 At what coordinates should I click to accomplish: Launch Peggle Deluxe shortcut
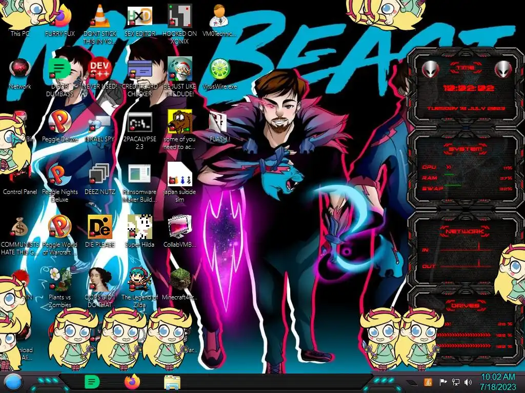pos(60,126)
